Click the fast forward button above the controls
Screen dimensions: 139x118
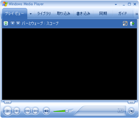point(131,102)
